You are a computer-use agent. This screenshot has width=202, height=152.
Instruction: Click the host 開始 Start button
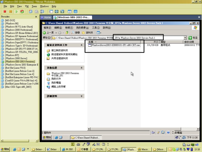(x=5, y=149)
